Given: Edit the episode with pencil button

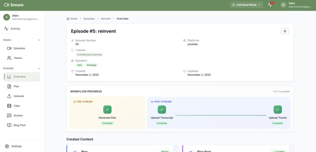Looking at the screenshot, I should click(285, 31).
